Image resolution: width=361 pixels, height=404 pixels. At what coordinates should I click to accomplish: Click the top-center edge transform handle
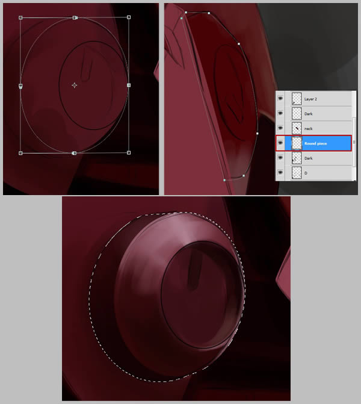(x=75, y=17)
